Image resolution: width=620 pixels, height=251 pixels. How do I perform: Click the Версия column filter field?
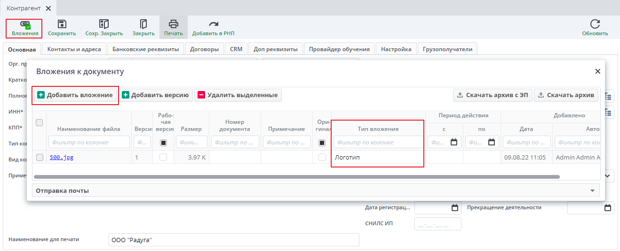tap(143, 142)
